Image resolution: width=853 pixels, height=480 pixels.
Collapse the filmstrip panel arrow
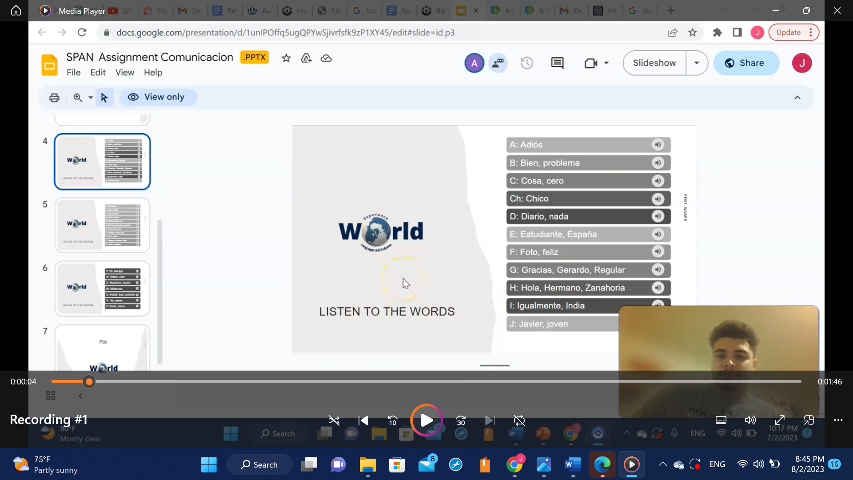coord(80,396)
